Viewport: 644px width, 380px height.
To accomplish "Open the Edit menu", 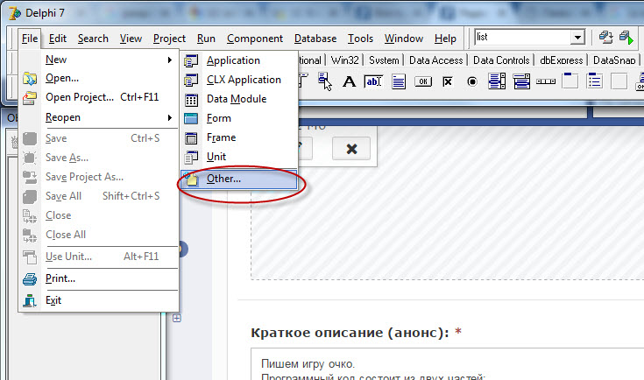I will point(58,39).
